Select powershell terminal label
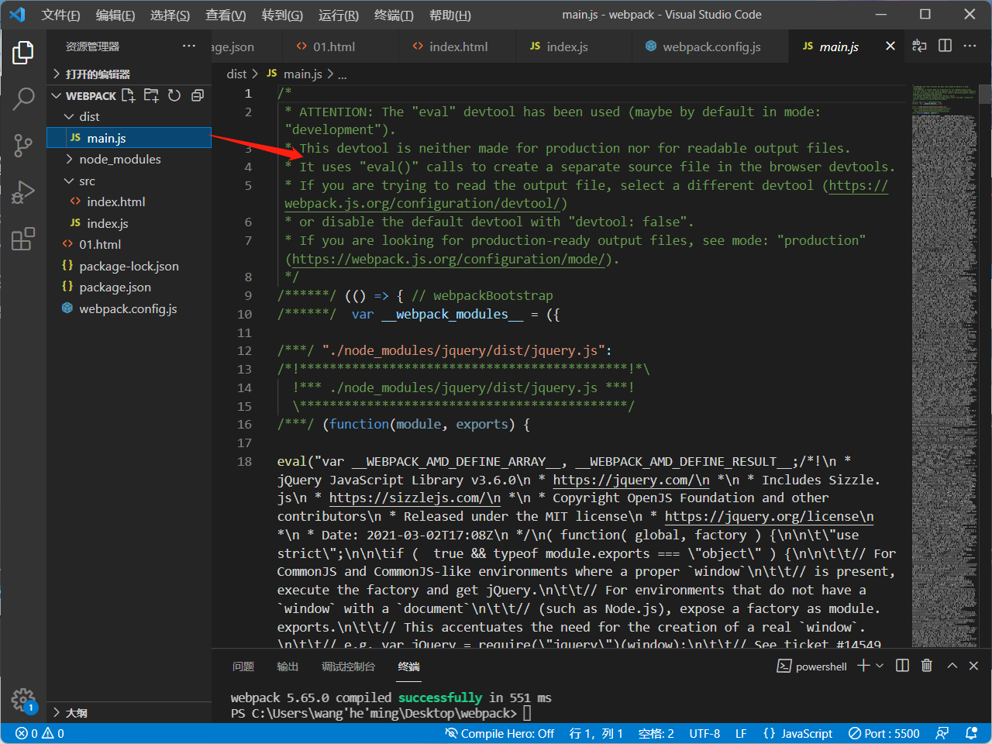992x744 pixels. [x=812, y=666]
